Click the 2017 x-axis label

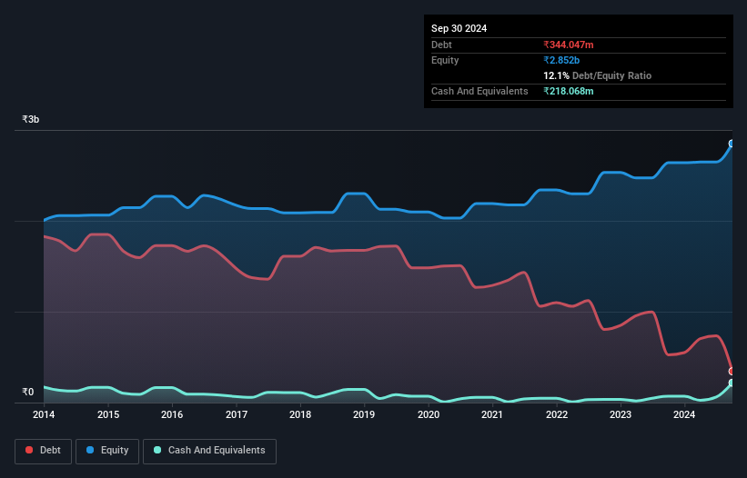237,414
